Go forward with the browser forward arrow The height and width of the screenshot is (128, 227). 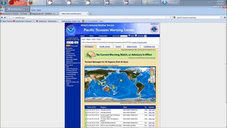pos(5,17)
